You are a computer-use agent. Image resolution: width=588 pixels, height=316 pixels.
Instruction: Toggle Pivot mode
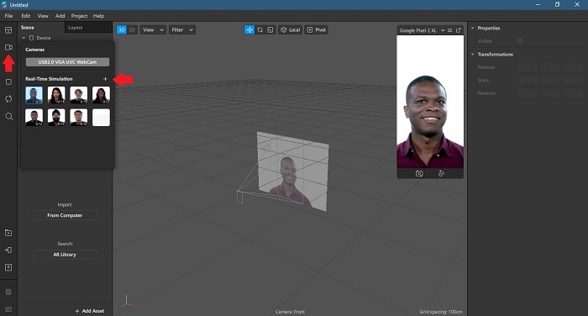point(316,29)
